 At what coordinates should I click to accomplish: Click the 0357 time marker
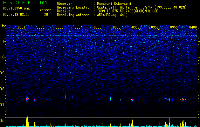(136, 27)
